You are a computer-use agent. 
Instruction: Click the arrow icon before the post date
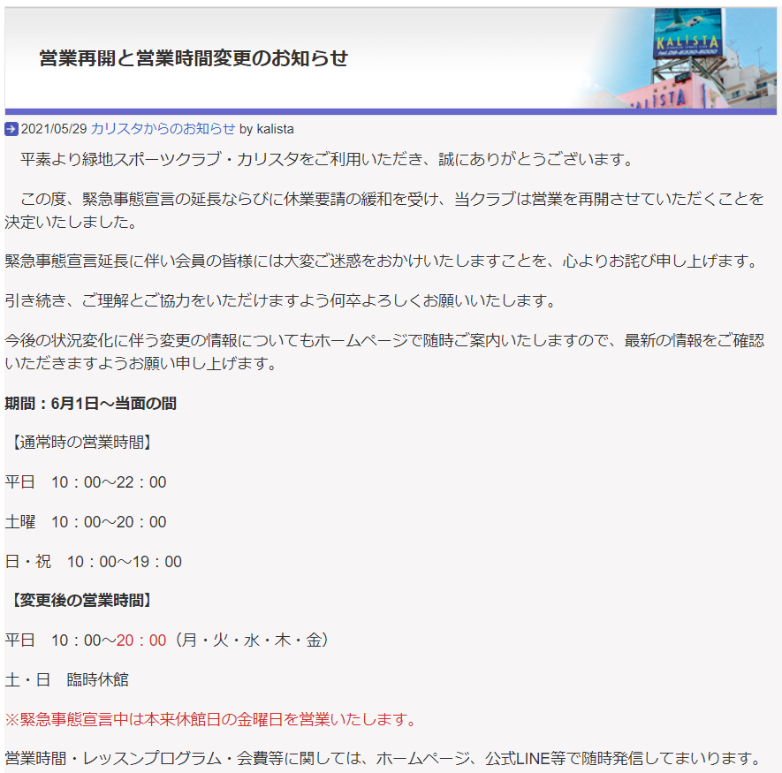point(11,129)
